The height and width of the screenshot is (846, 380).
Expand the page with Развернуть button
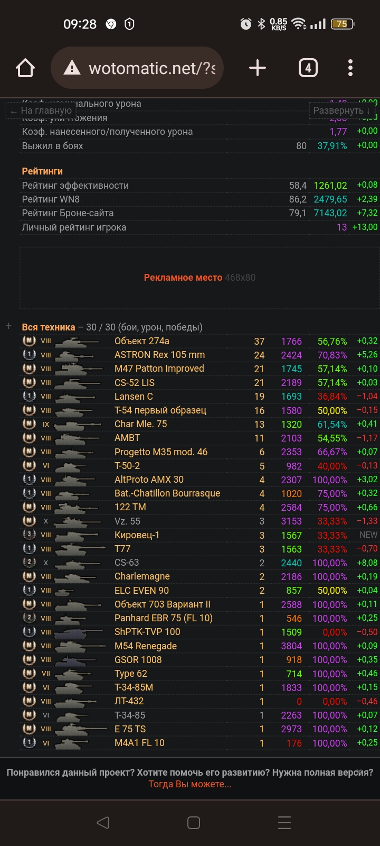[341, 111]
